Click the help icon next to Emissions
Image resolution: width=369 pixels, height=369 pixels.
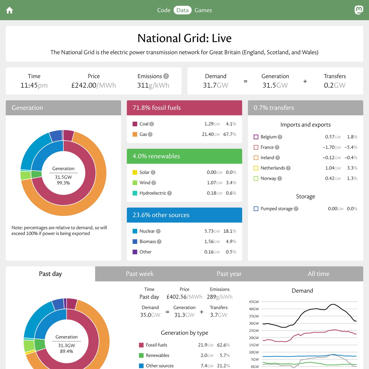pos(166,76)
